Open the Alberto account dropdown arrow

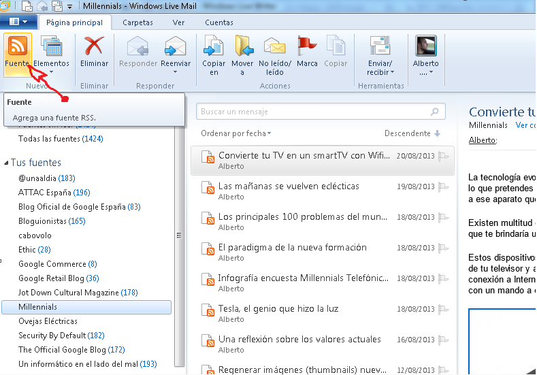[432, 72]
